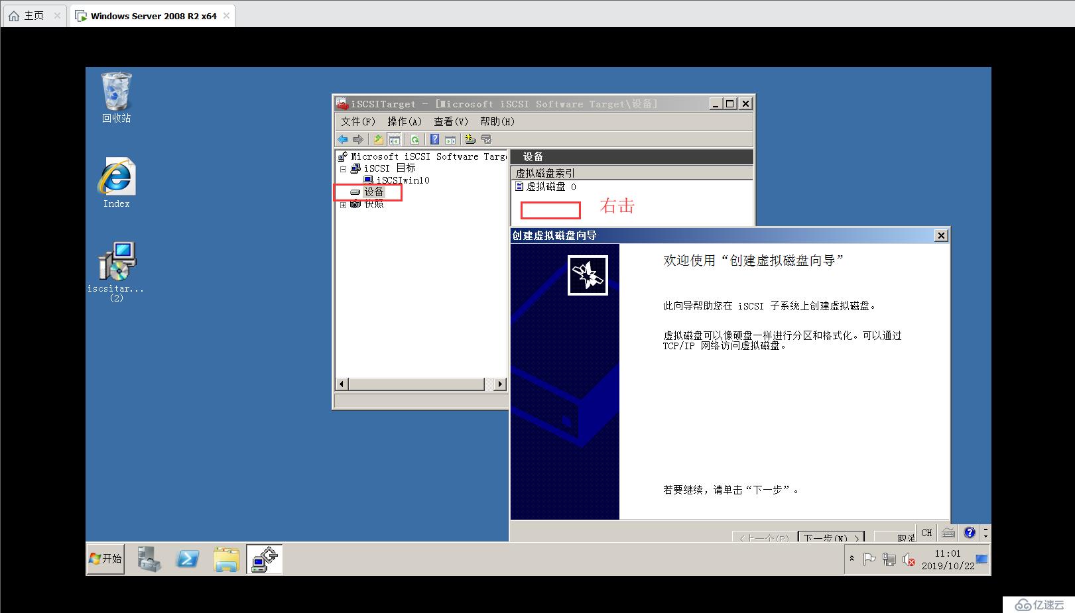The width and height of the screenshot is (1075, 613).
Task: Click the network icon in the system tray
Action: click(x=889, y=559)
